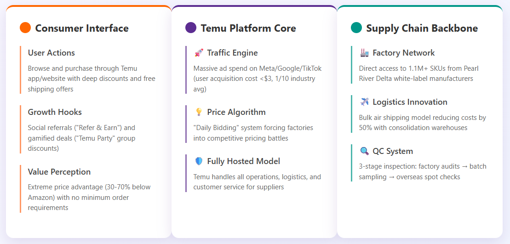The height and width of the screenshot is (244, 510).
Task: Select the Supply Chain Backbone heading
Action: [x=422, y=28]
